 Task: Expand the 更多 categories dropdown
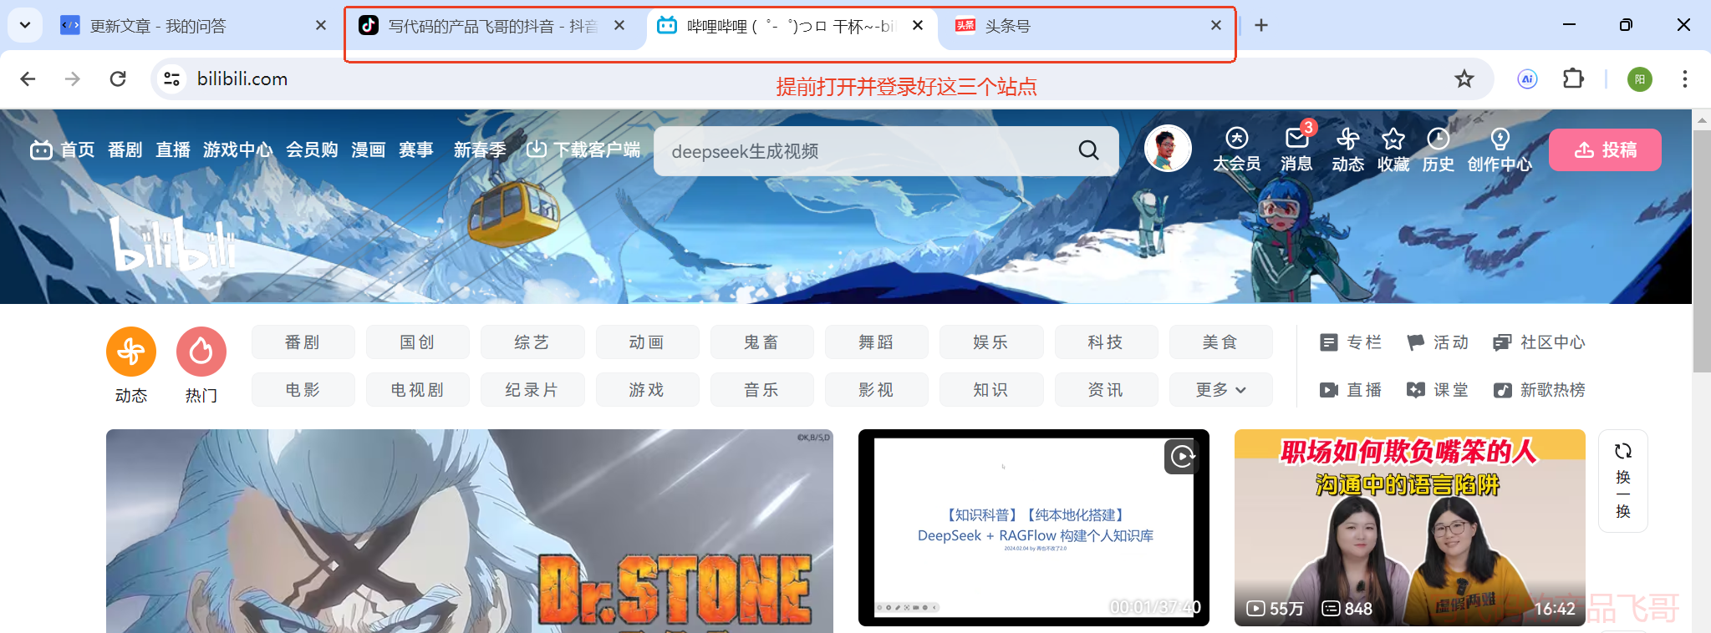1220,390
